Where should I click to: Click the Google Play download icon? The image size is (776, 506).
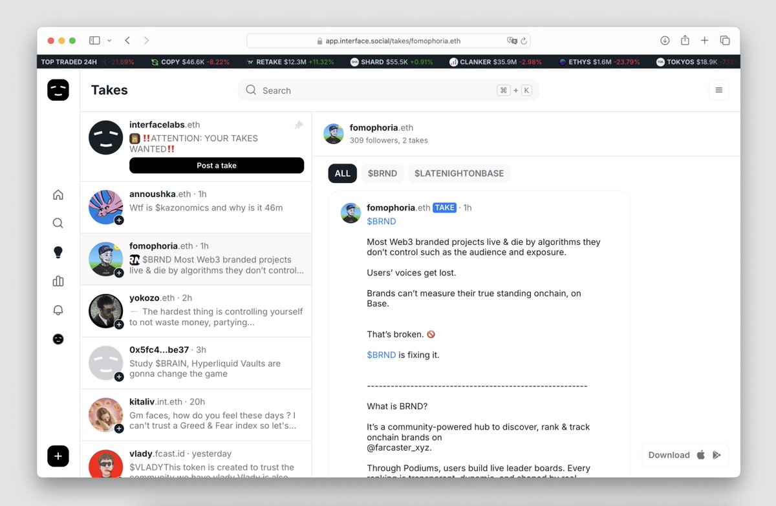click(717, 455)
